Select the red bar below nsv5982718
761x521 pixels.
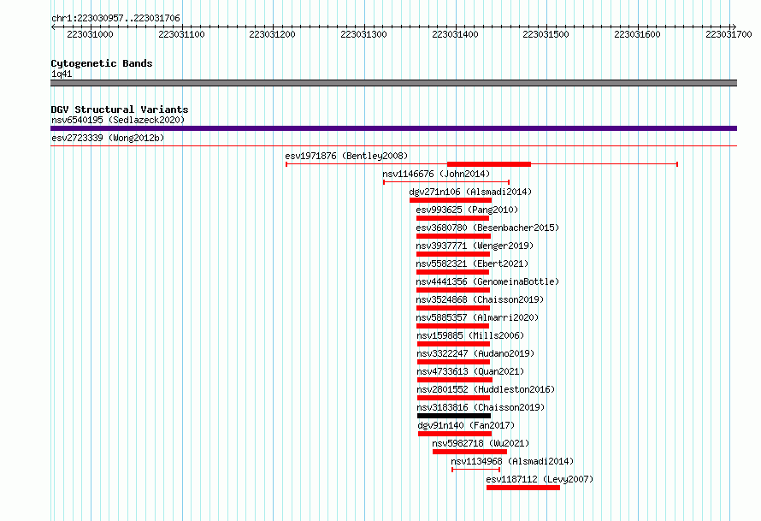pos(469,452)
